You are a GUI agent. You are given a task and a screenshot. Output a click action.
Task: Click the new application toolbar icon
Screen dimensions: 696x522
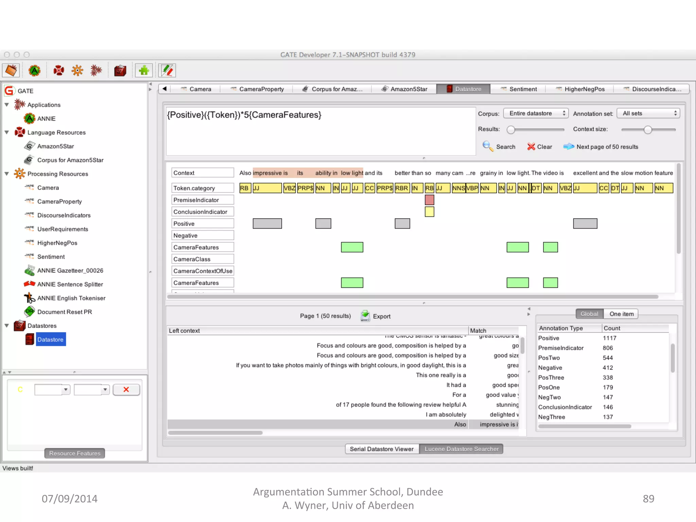[x=96, y=71]
